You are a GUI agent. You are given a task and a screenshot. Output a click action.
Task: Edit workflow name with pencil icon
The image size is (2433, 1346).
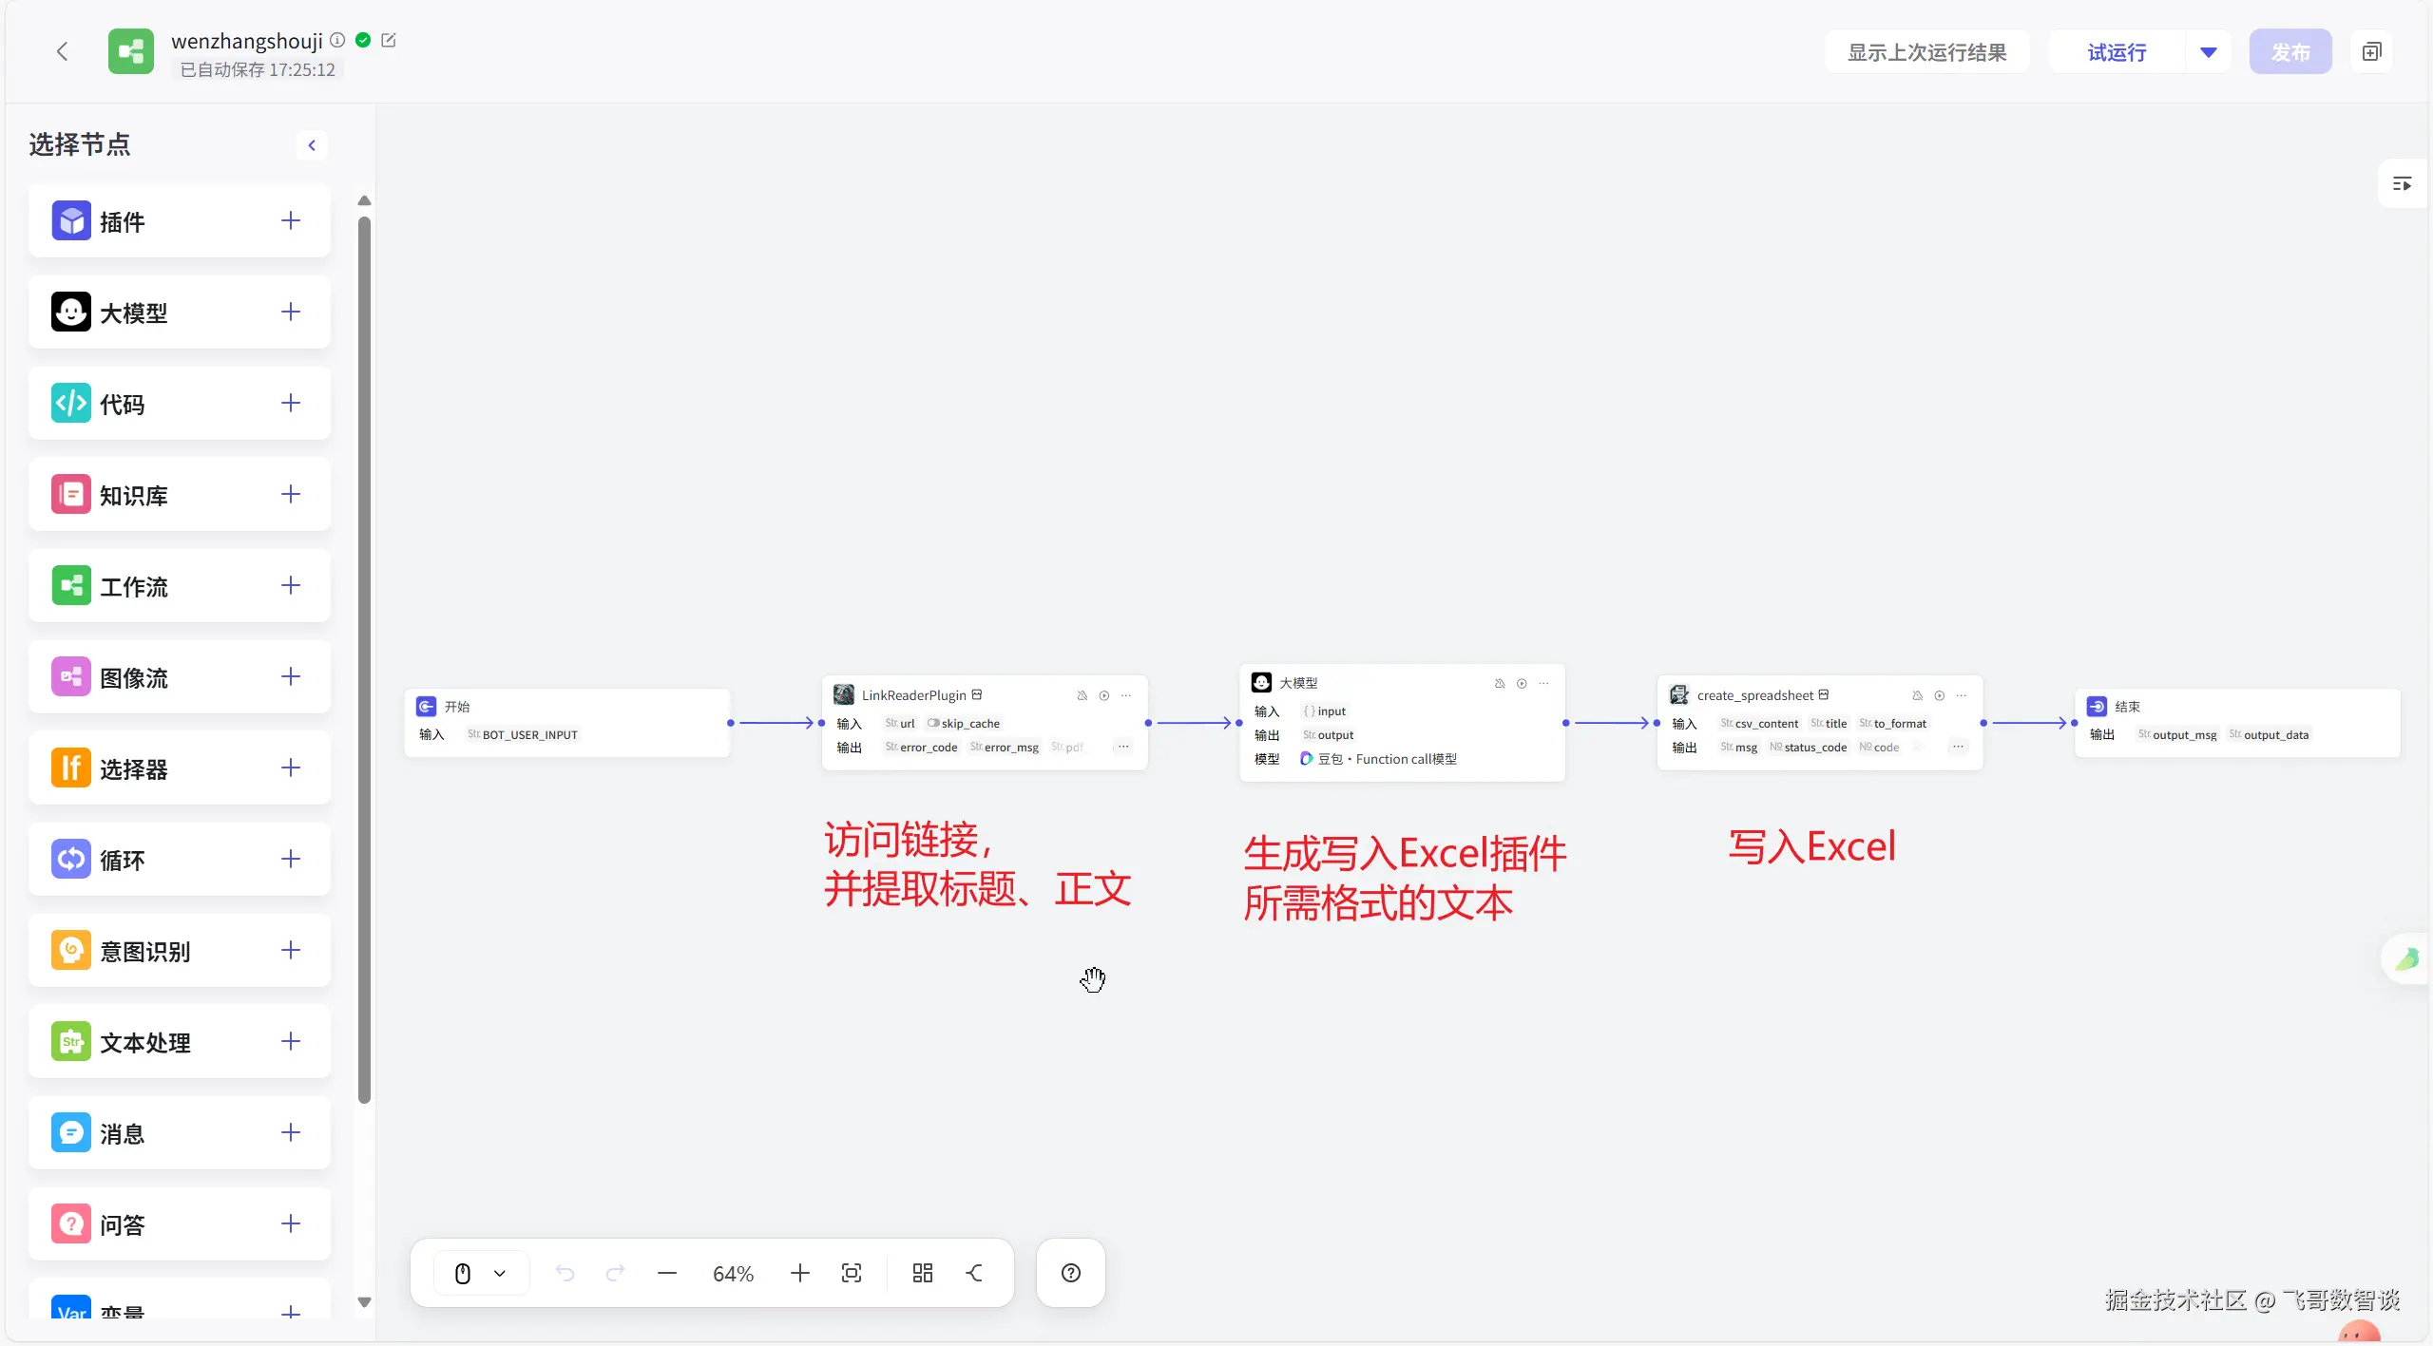(x=388, y=40)
